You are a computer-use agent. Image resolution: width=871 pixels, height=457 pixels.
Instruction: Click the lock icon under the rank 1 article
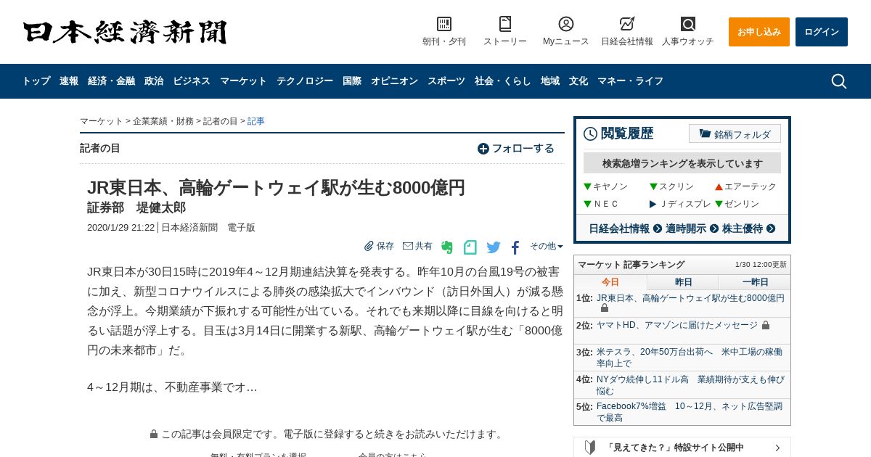click(605, 308)
